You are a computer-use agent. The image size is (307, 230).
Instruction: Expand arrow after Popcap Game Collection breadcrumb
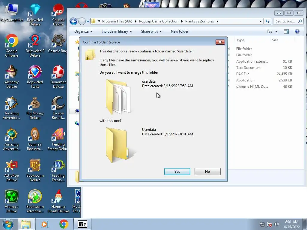182,21
